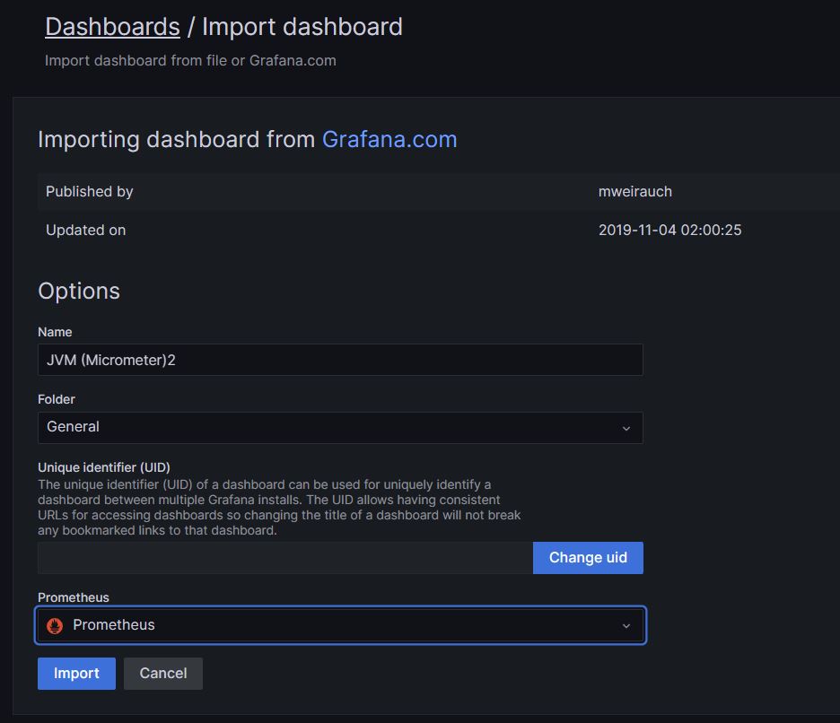Click the Prometheus flame logo icon
Screen dimensions: 840x723
pyautogui.click(x=55, y=625)
